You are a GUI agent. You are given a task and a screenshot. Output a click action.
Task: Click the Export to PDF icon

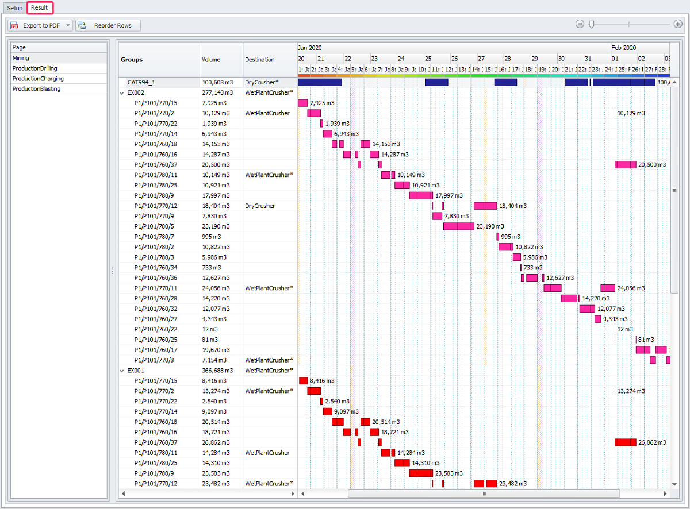click(x=15, y=25)
